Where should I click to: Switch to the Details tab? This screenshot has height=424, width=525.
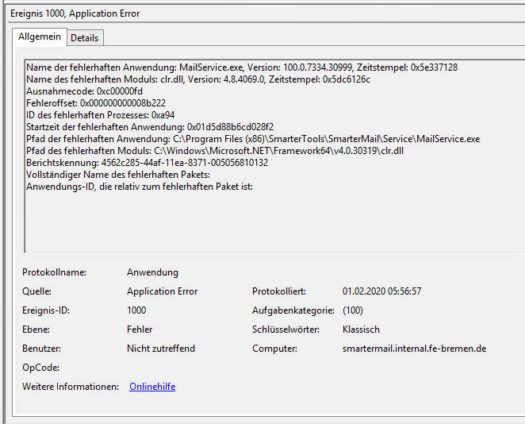coord(85,37)
